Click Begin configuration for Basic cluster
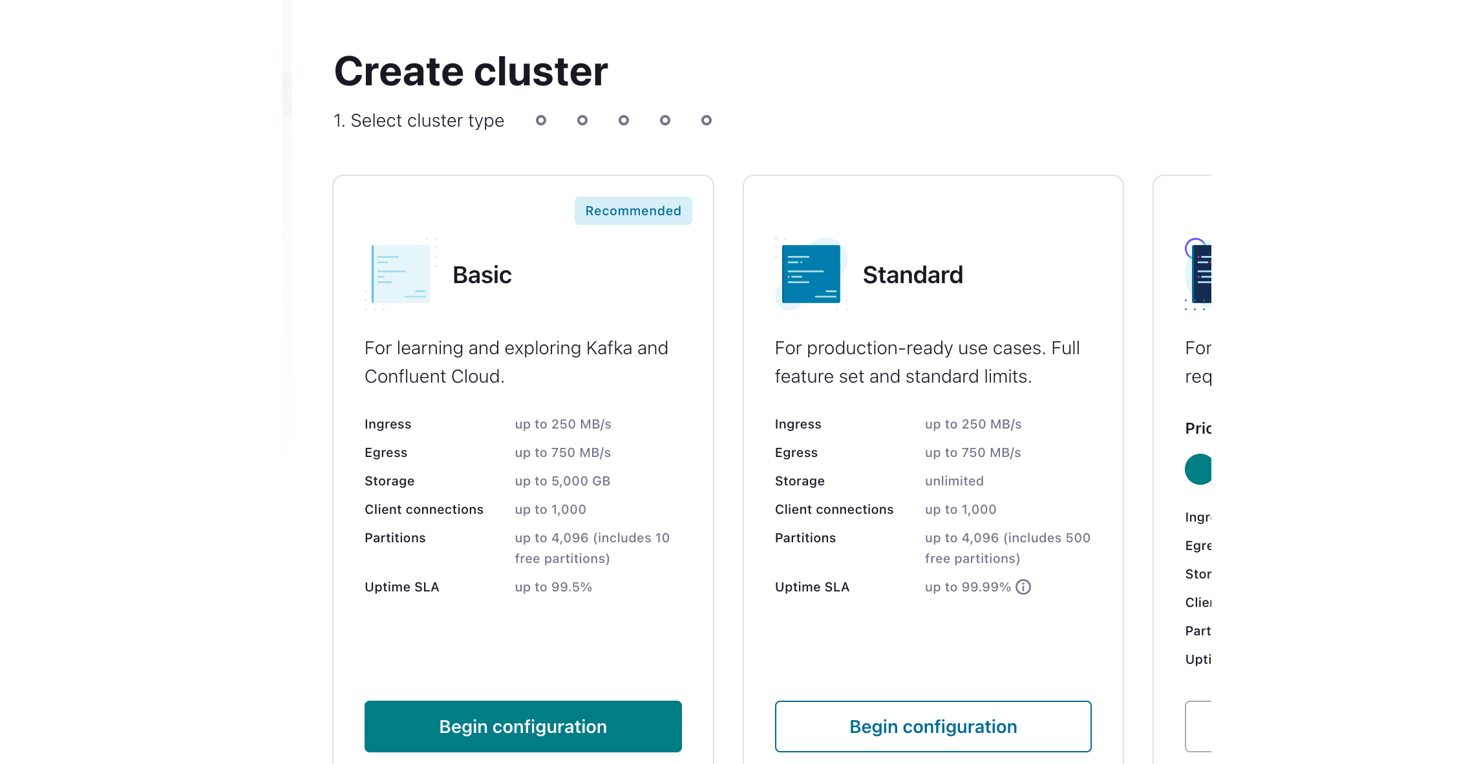 coord(523,726)
